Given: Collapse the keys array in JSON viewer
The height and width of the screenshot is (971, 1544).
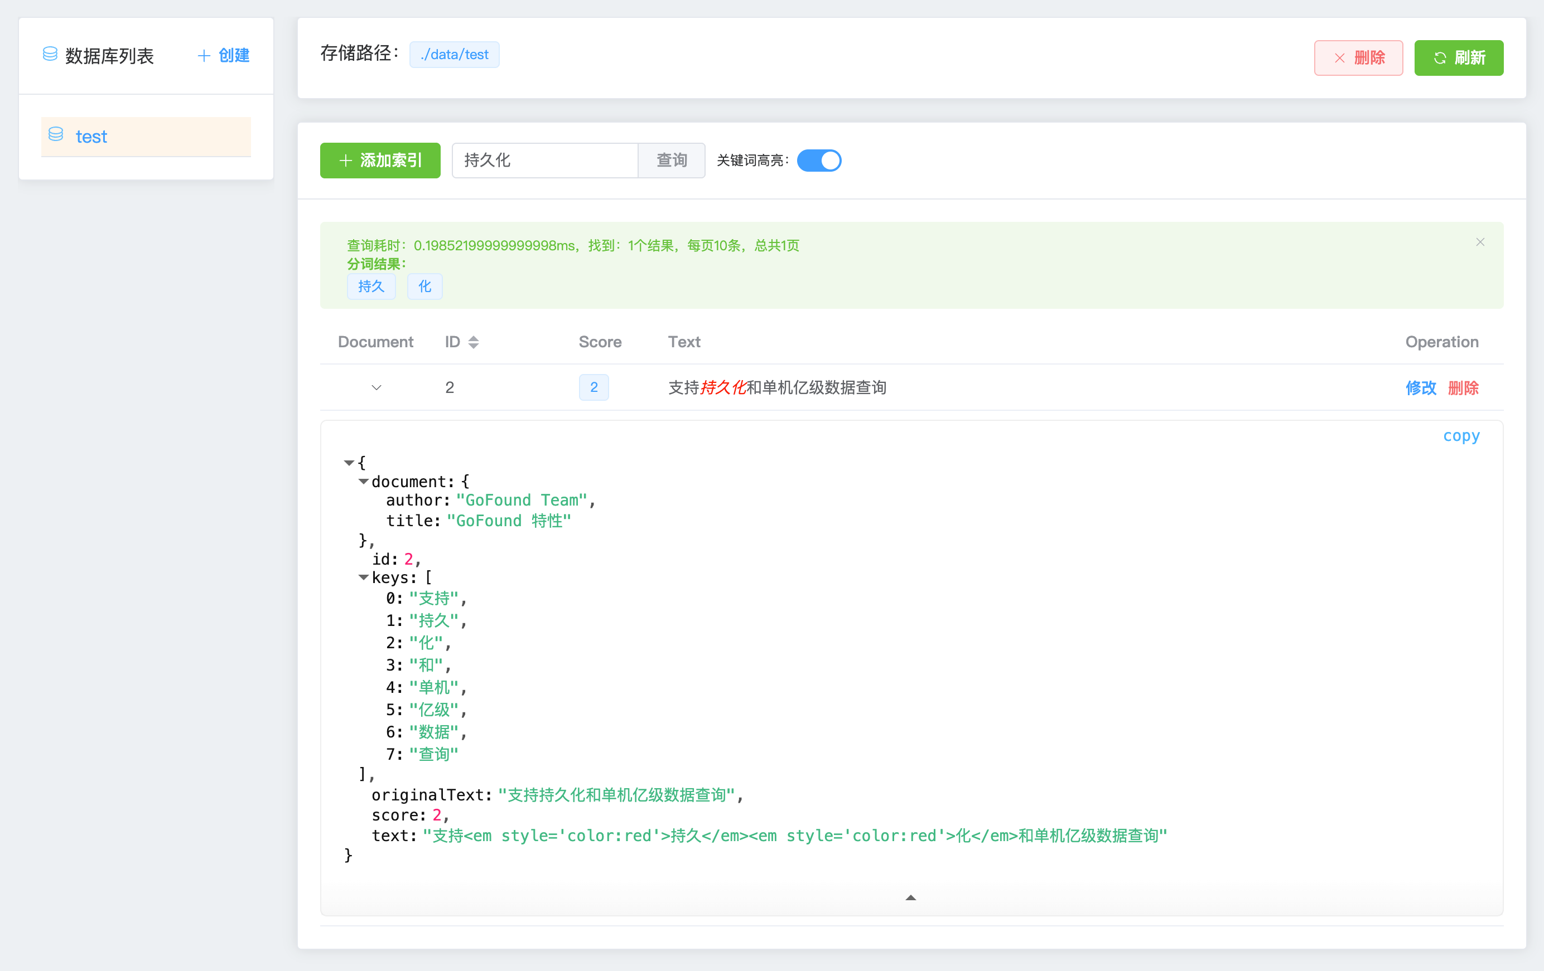Looking at the screenshot, I should tap(363, 577).
